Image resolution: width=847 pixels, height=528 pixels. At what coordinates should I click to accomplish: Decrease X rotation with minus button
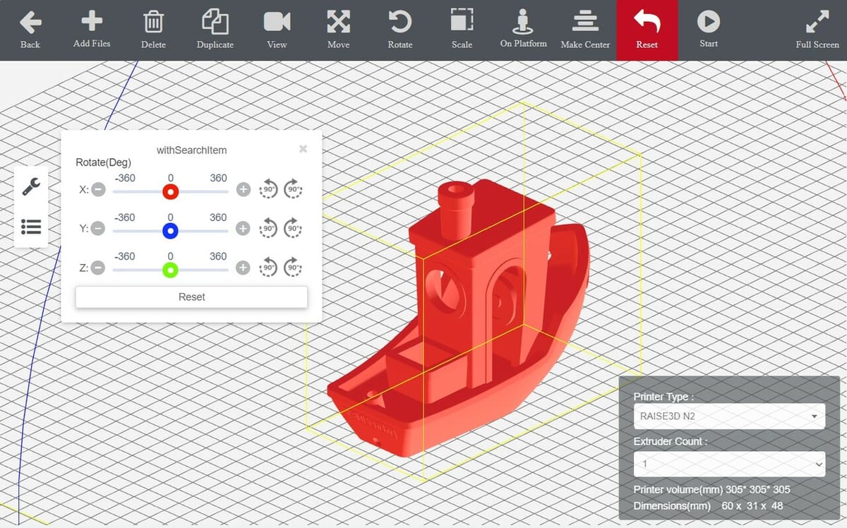[x=98, y=190]
